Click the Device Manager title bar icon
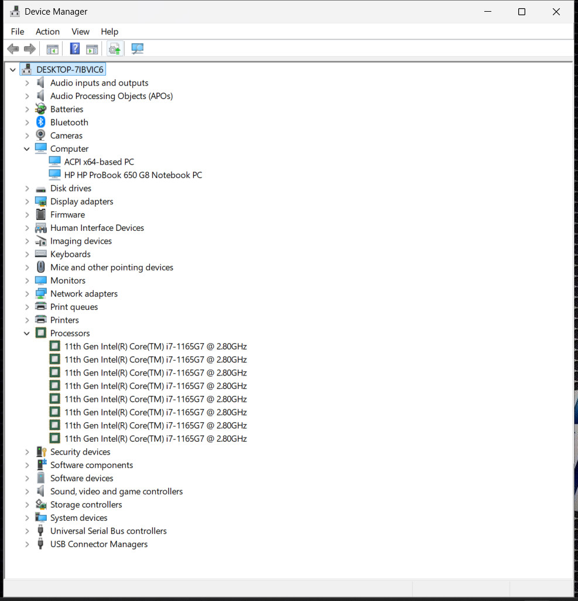 [x=15, y=12]
